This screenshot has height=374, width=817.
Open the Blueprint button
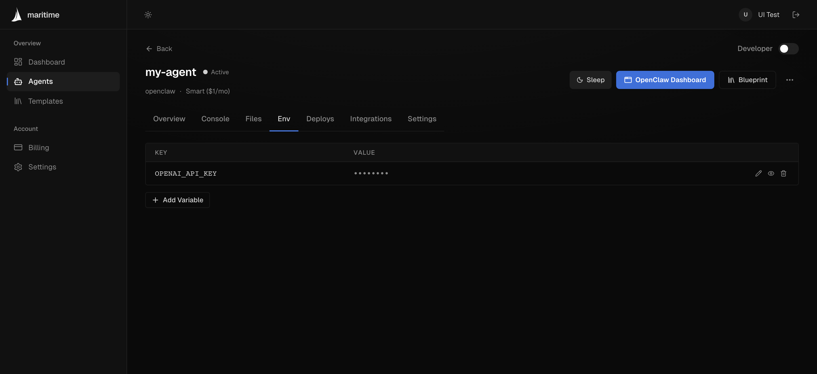click(x=747, y=80)
